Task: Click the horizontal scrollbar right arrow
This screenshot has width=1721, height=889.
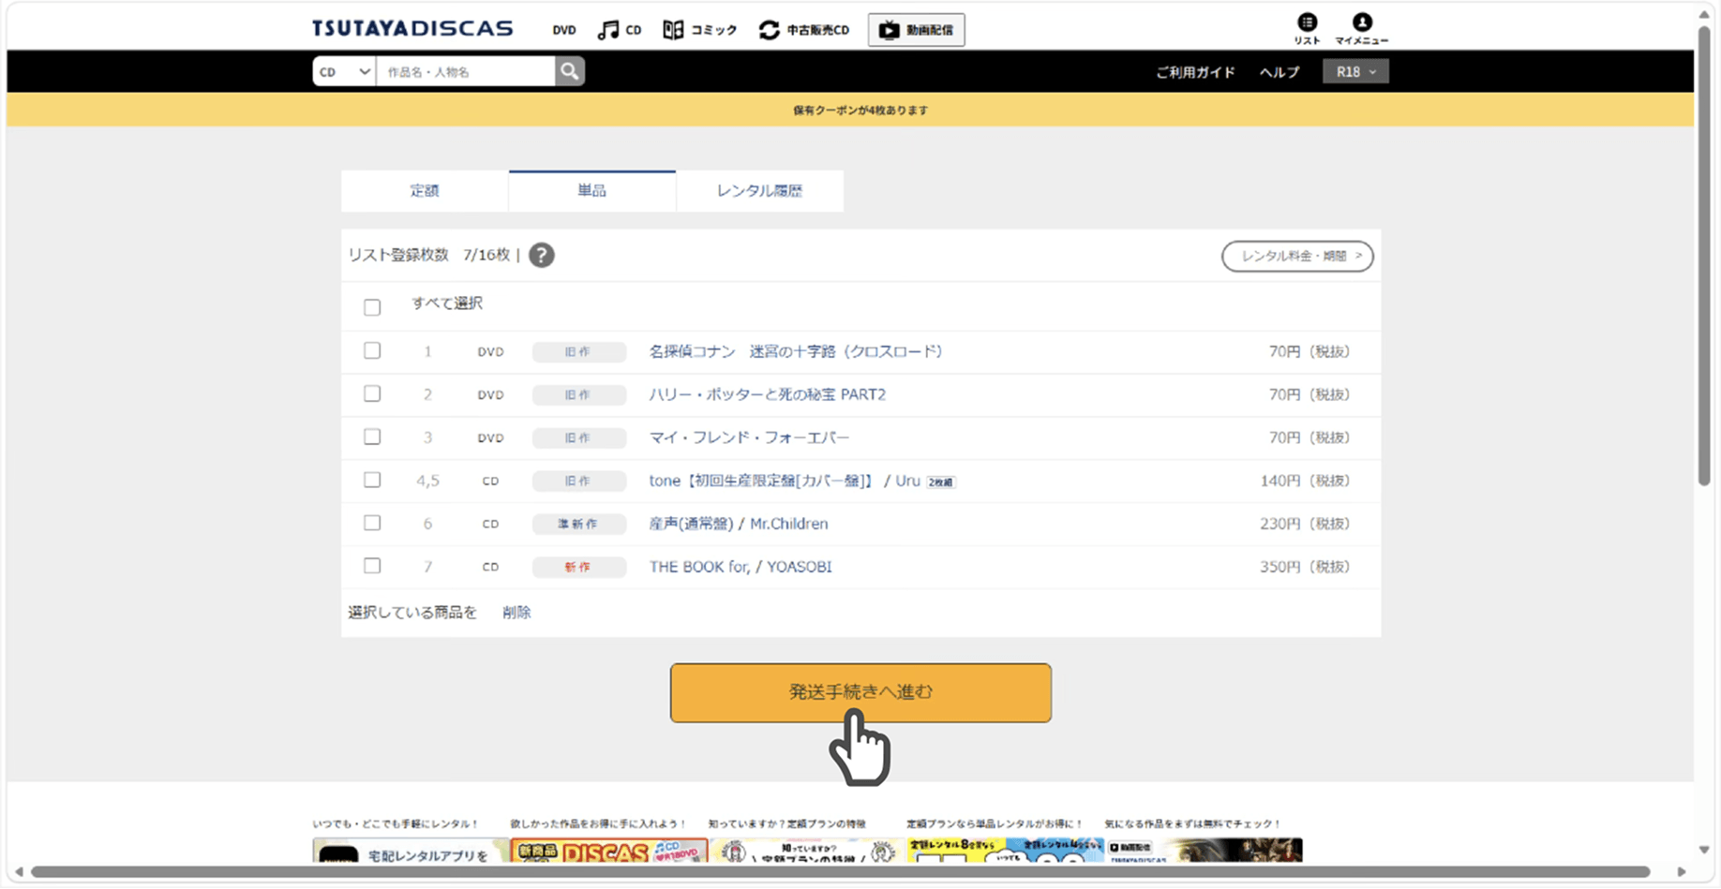Action: [x=1682, y=872]
